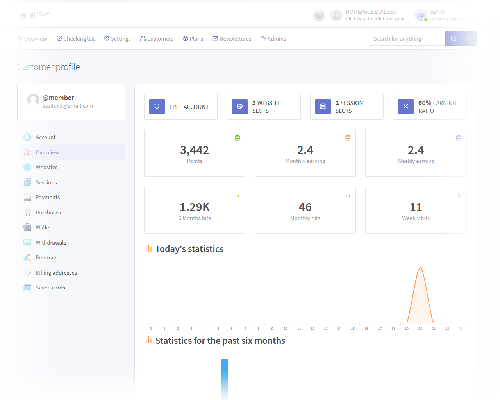
Task: Click the blue bar in six-month chart
Action: pos(225,379)
